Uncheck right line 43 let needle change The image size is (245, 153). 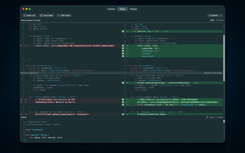coord(123,102)
